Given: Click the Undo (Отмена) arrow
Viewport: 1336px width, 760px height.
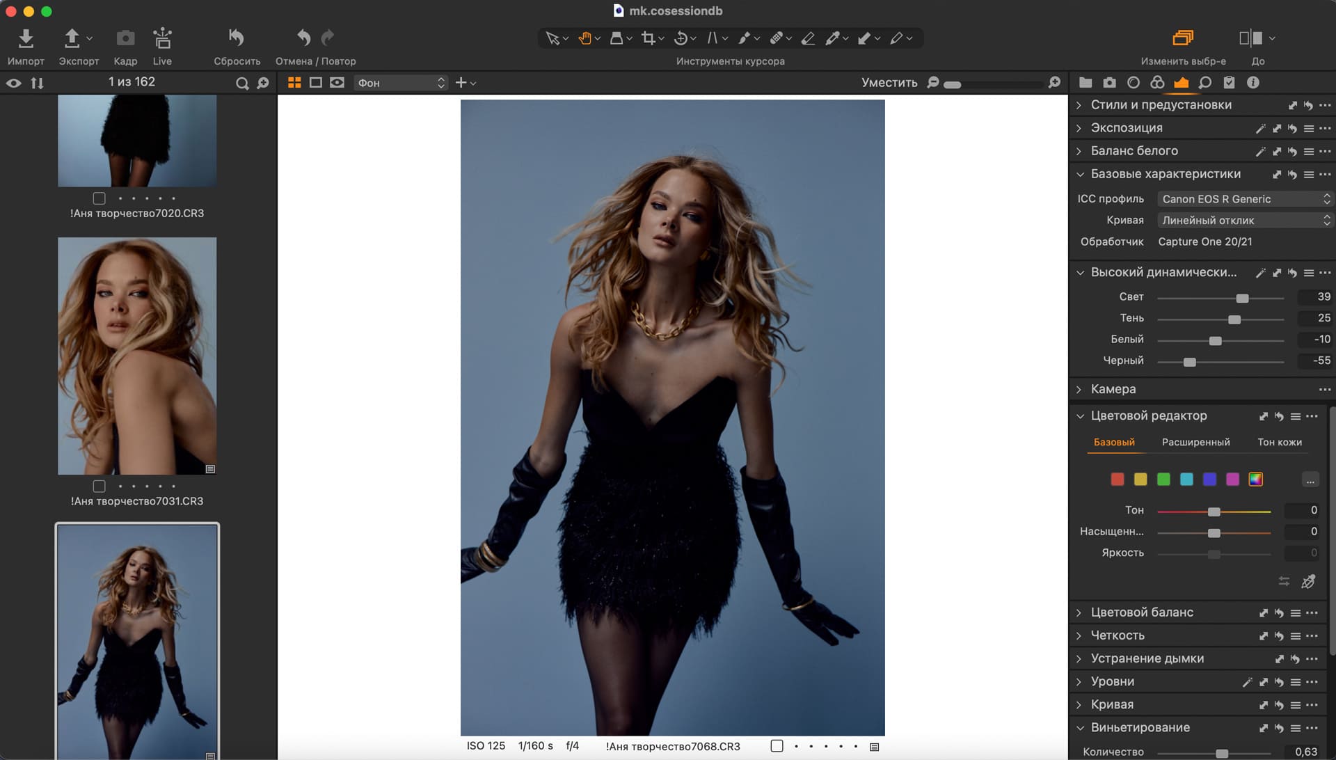Looking at the screenshot, I should point(303,38).
